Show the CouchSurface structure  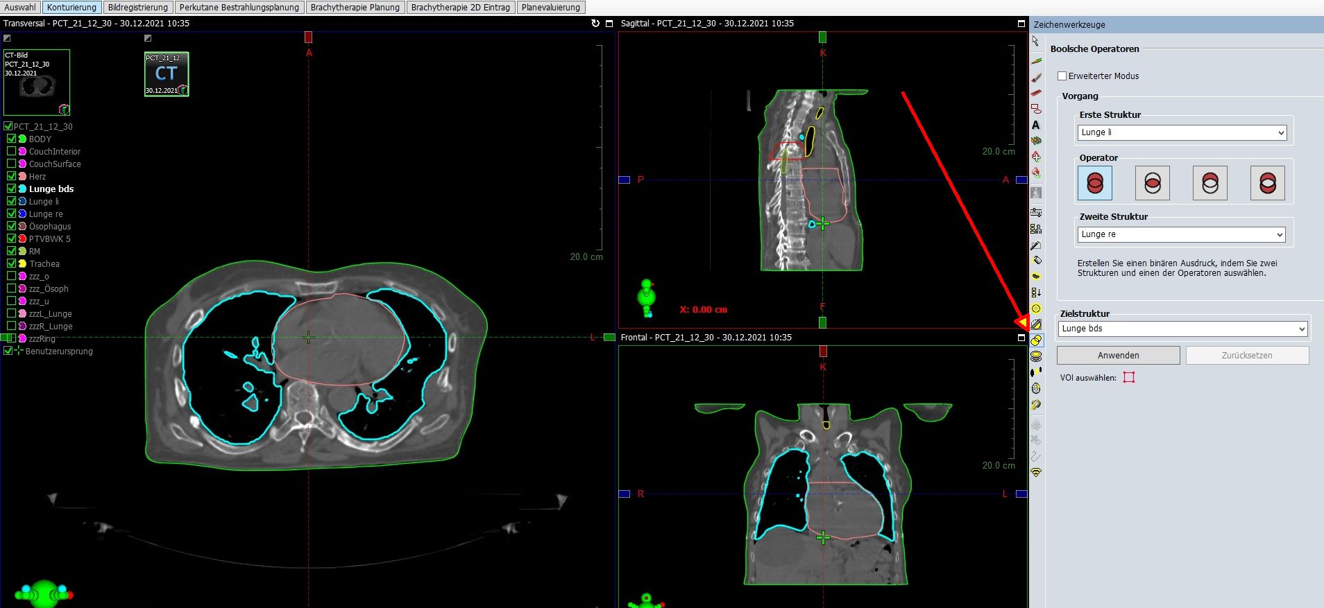(11, 164)
